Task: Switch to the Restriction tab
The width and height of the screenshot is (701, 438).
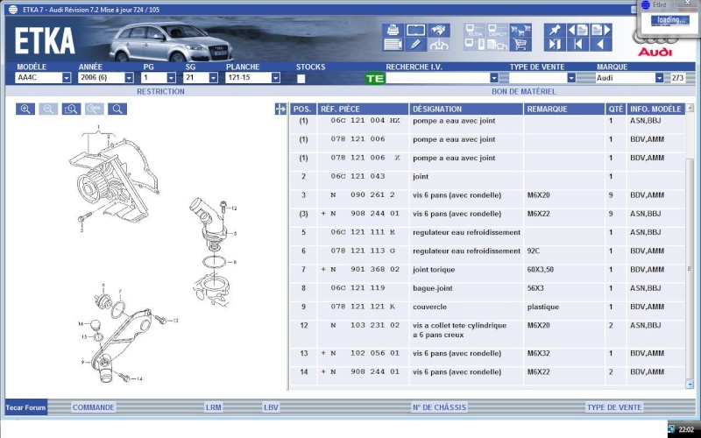Action: (x=160, y=91)
